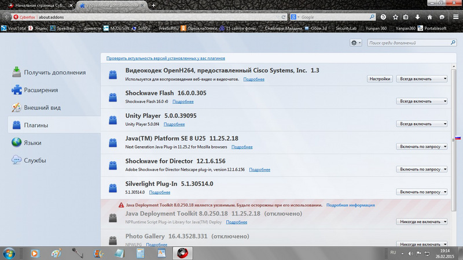The height and width of the screenshot is (260, 463).
Task: Click Подробнее link for OpenH264 codec
Action: 253,79
